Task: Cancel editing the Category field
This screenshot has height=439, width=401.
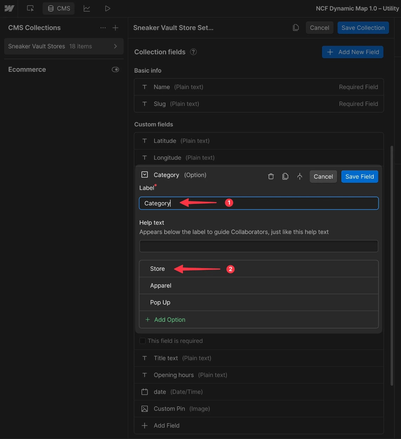Action: [x=323, y=177]
